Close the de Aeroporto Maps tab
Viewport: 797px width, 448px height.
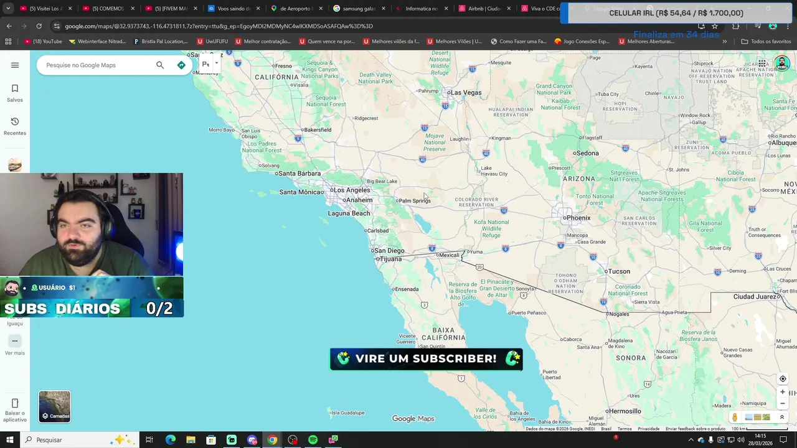pyautogui.click(x=321, y=9)
